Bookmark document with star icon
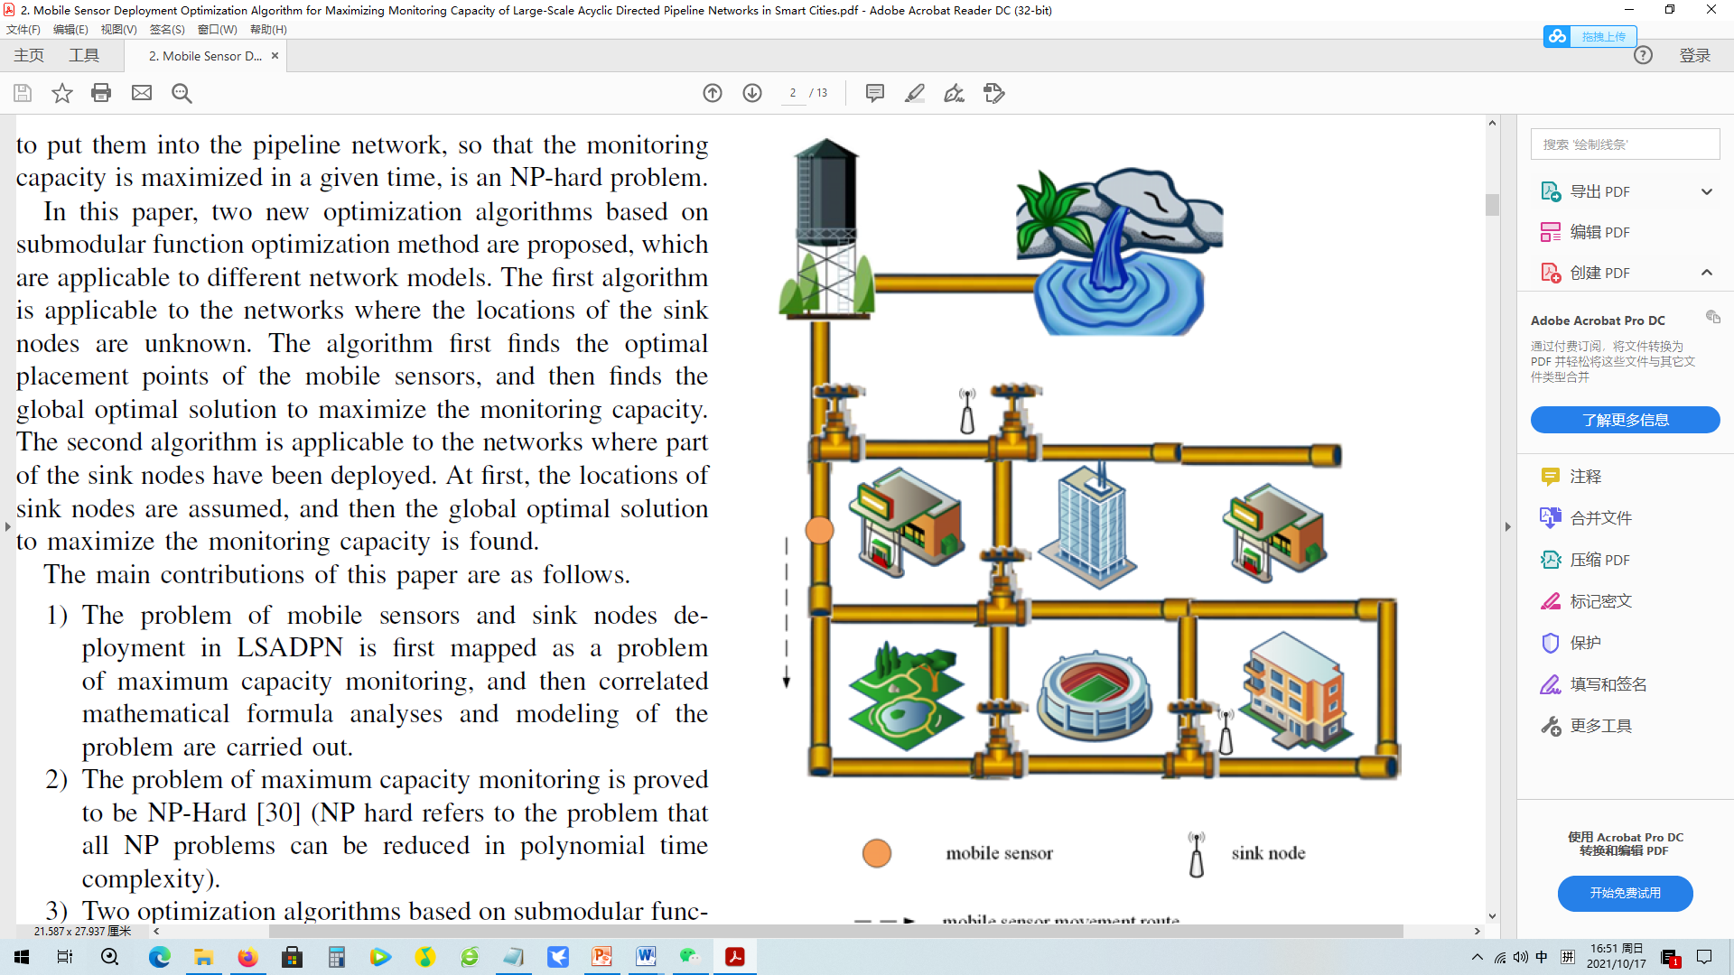Image resolution: width=1734 pixels, height=975 pixels. coord(61,93)
